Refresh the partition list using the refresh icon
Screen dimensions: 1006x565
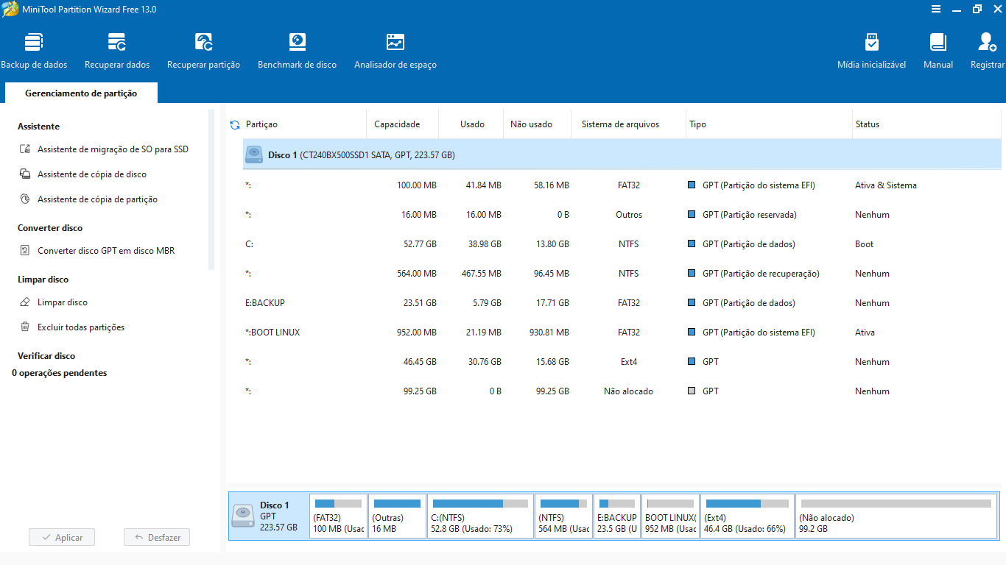[x=235, y=125]
